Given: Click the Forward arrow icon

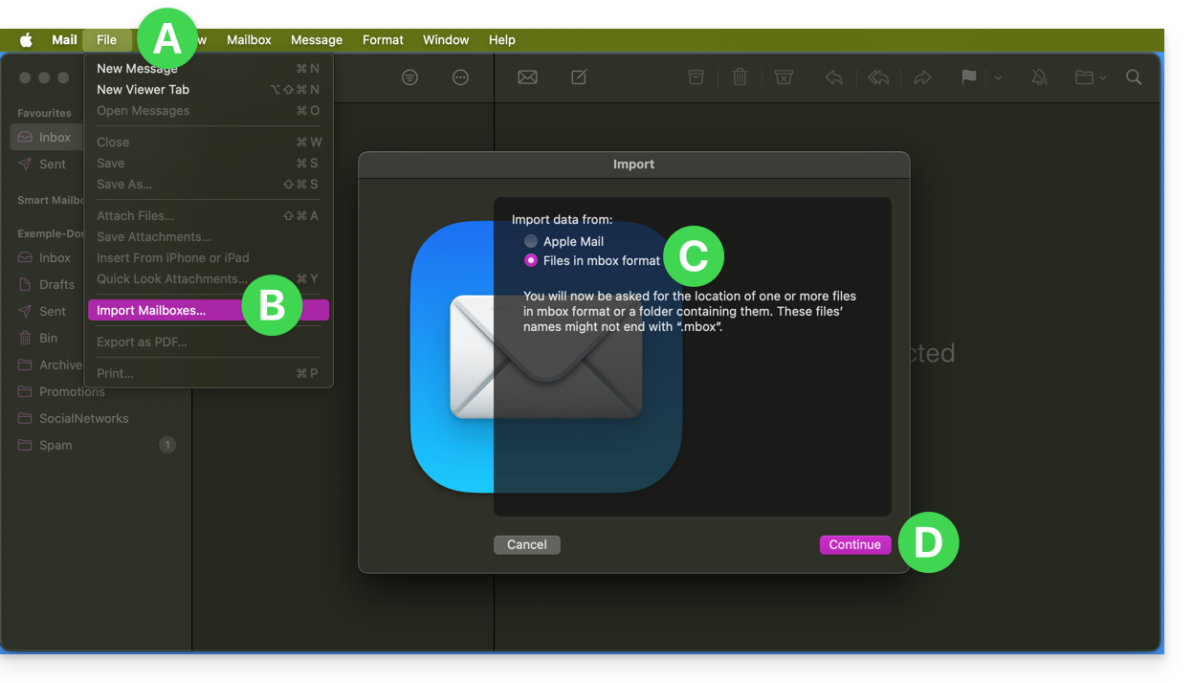Looking at the screenshot, I should [922, 77].
